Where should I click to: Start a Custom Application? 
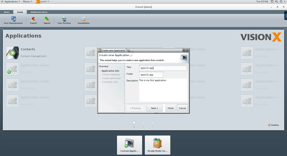(x=129, y=145)
